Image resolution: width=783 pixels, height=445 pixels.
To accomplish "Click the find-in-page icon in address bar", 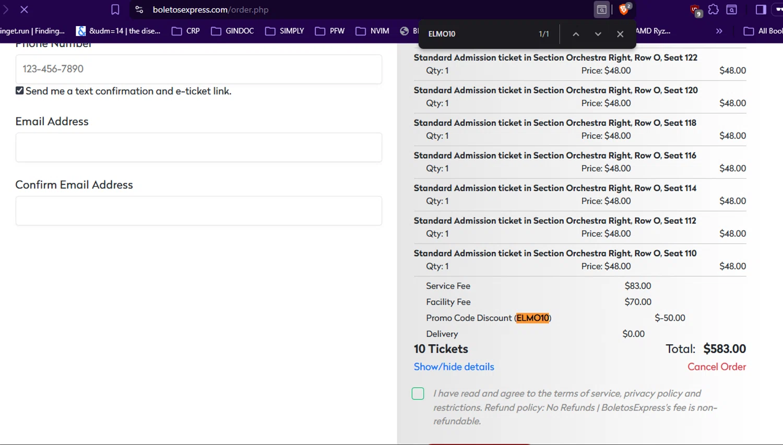I will (602, 9).
